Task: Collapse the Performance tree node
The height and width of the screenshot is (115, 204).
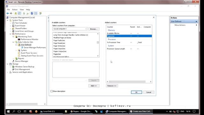Action: point(11,34)
